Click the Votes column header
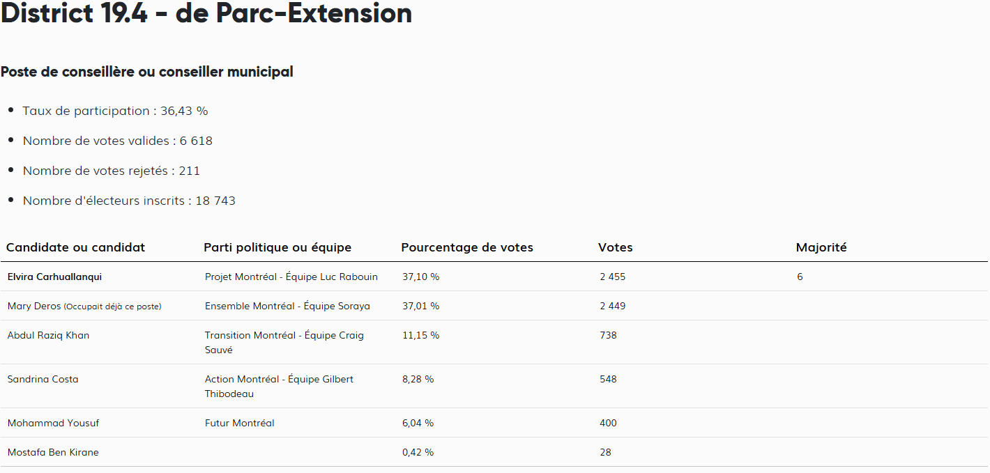The width and height of the screenshot is (990, 473). click(616, 247)
